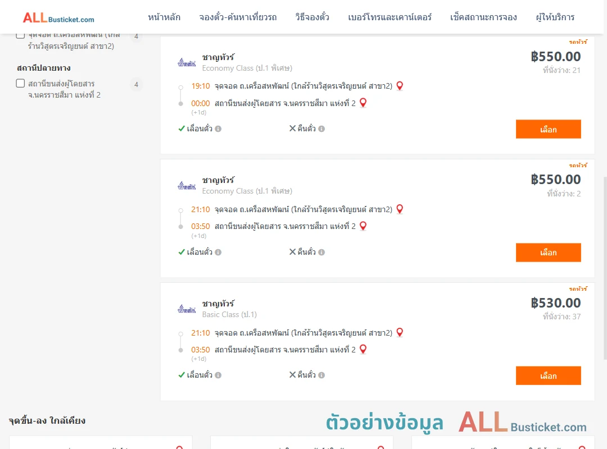Show map pin for 19:10 departure stop

pos(400,86)
